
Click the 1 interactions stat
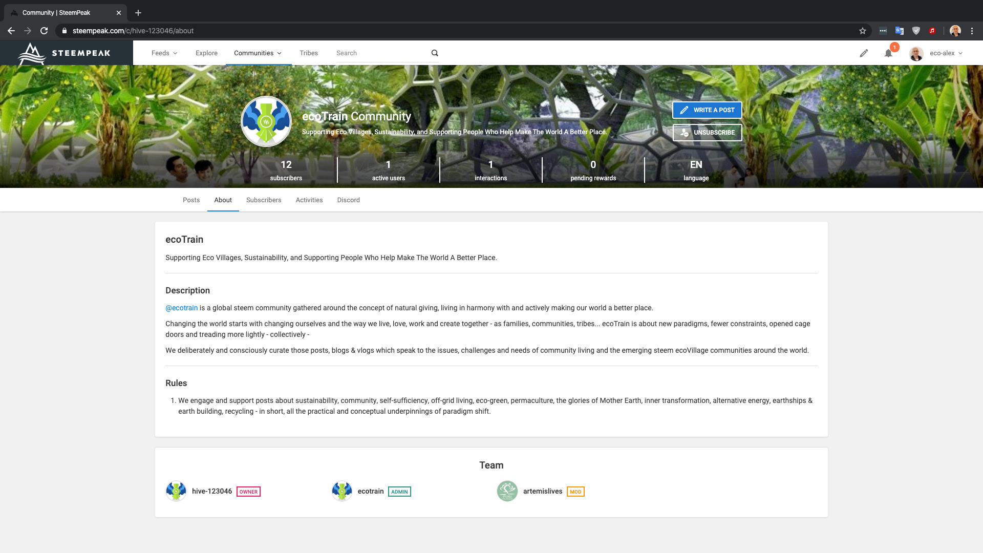click(x=490, y=170)
